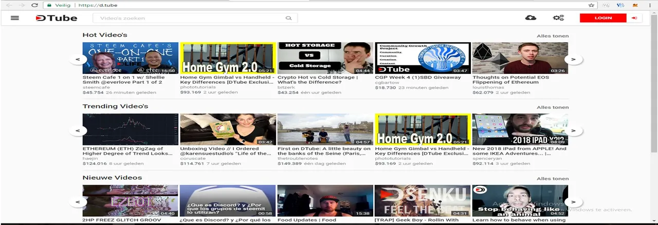Visit channel coruscate
The width and height of the screenshot is (658, 225).
click(x=193, y=159)
